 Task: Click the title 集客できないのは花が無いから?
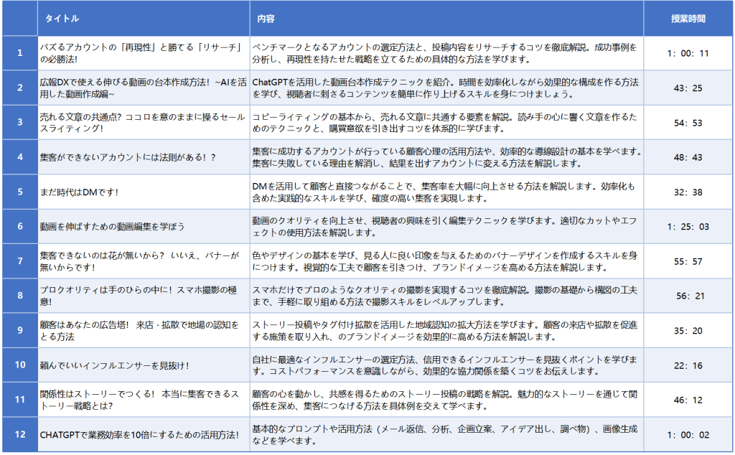tap(139, 261)
